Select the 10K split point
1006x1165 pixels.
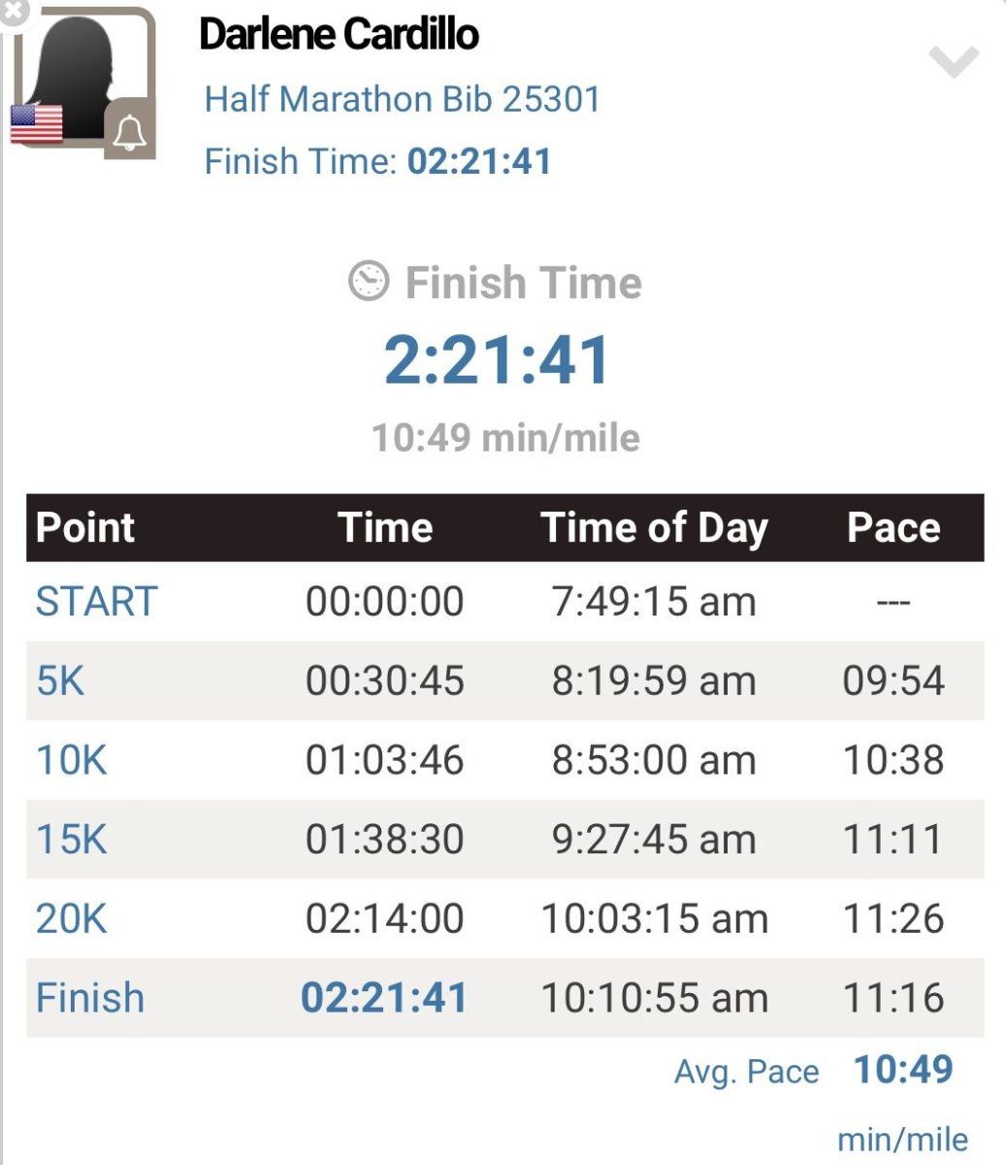(x=71, y=759)
